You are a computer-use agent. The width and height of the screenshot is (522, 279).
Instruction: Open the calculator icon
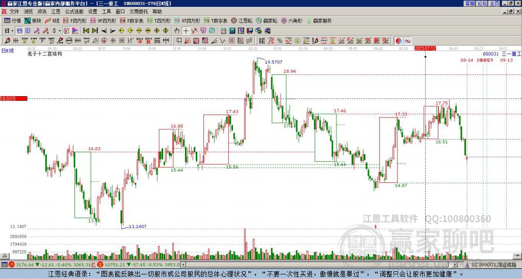[x=232, y=31]
